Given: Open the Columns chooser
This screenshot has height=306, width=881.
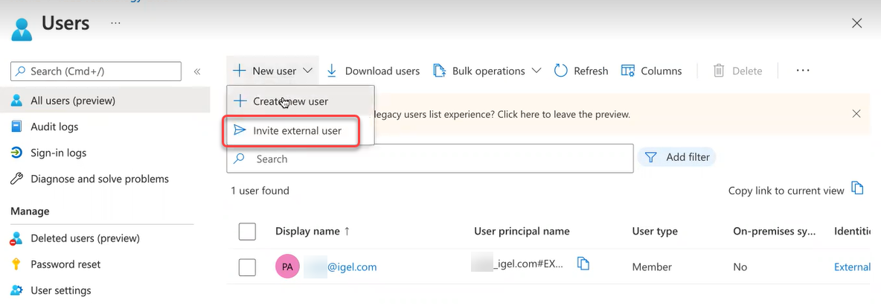Looking at the screenshot, I should click(x=651, y=71).
